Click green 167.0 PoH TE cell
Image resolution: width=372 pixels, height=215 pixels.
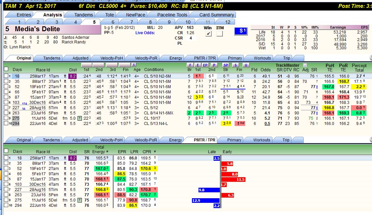(x=329, y=86)
